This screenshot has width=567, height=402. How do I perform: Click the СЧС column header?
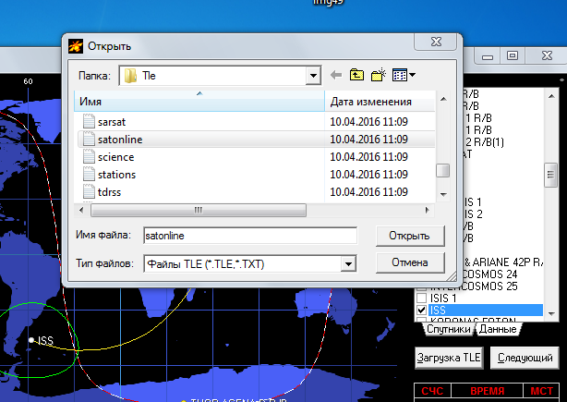coord(432,391)
